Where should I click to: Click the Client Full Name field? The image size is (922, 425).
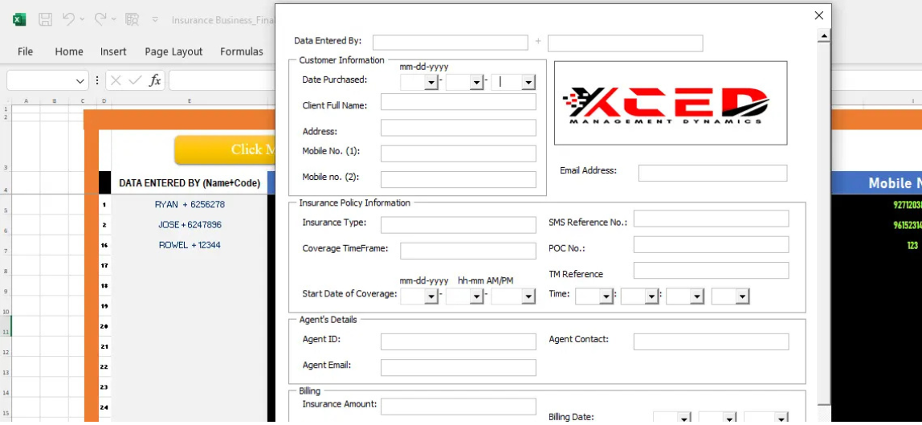tap(459, 102)
